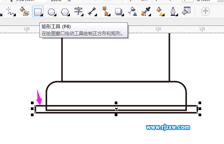This screenshot has width=224, height=144.
Task: Click the Quick Customize plus button
Action: [205, 11]
